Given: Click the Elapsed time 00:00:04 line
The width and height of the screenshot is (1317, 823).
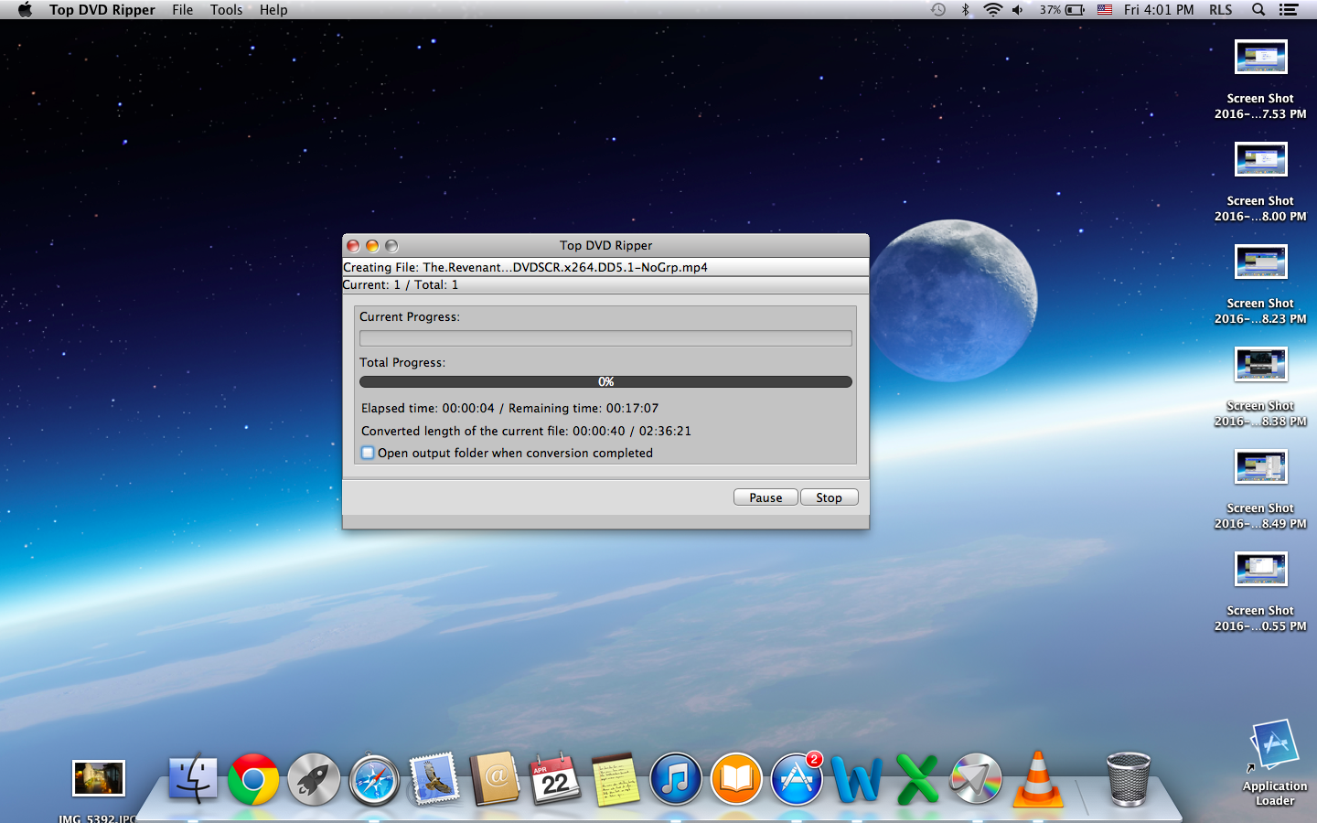Looking at the screenshot, I should 509,408.
